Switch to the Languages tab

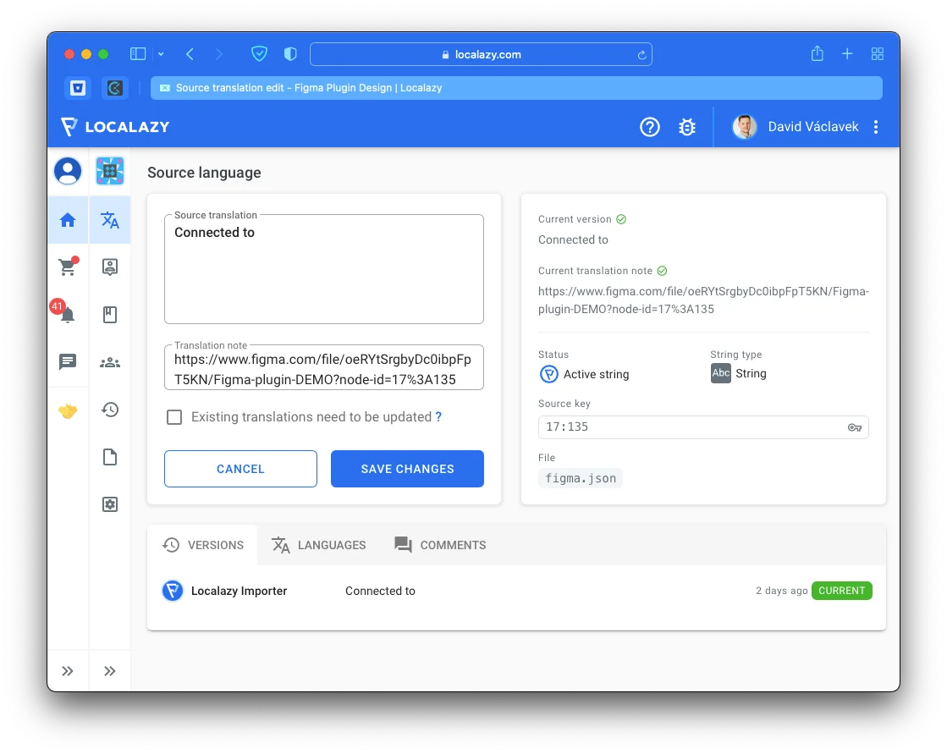[319, 545]
